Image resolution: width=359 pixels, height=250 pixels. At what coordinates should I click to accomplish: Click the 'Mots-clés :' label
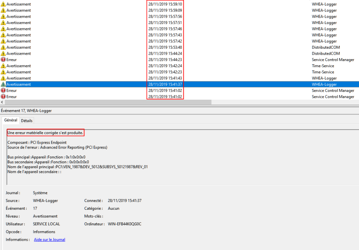click(94, 216)
